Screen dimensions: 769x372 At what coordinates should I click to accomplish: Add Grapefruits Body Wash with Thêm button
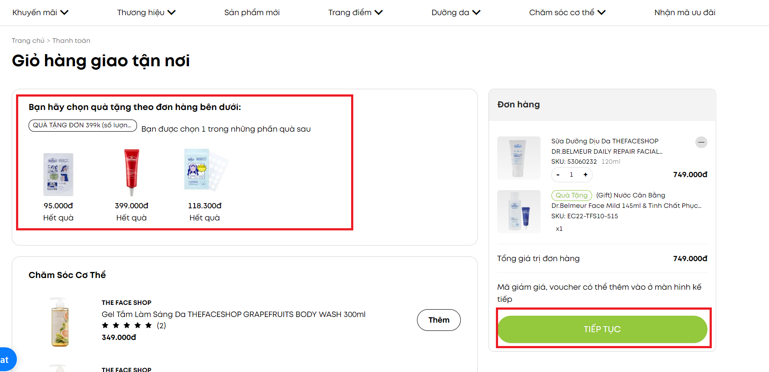(x=439, y=320)
